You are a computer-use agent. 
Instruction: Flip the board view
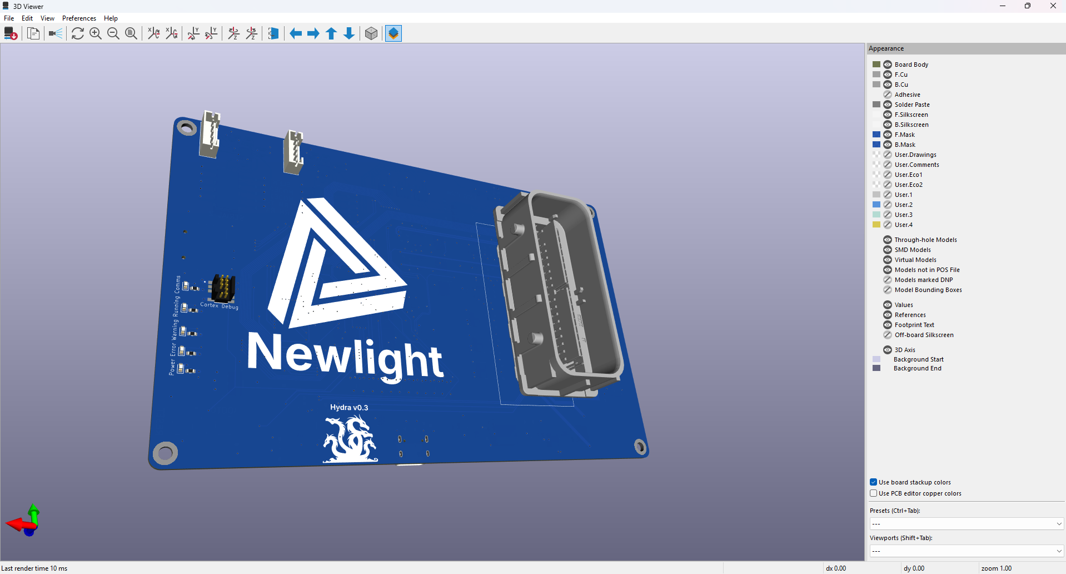273,34
